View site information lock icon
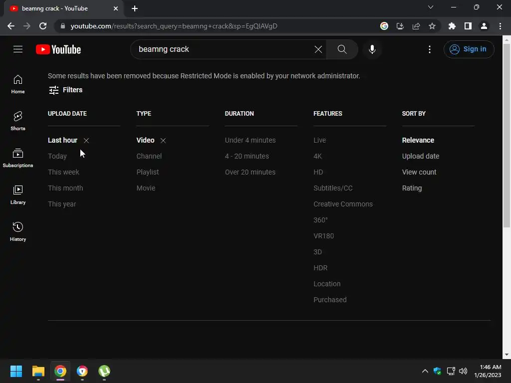The image size is (511, 383). [x=63, y=26]
